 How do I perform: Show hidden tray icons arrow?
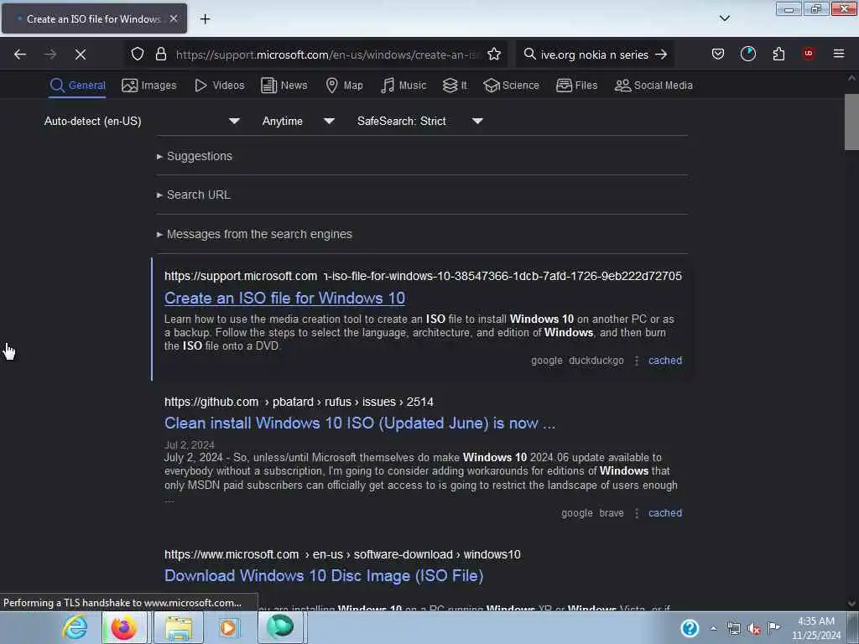pyautogui.click(x=713, y=628)
